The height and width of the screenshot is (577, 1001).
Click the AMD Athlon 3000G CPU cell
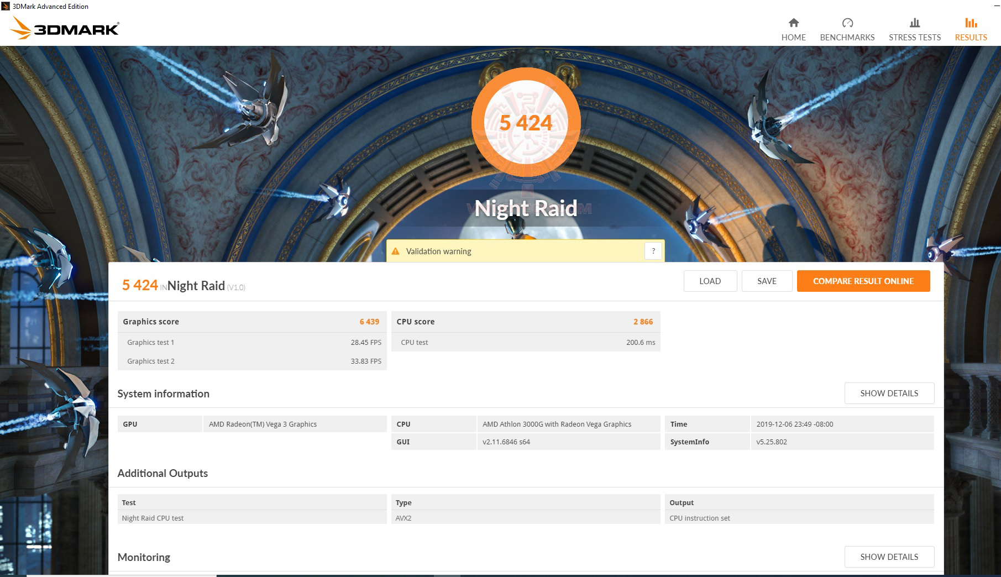click(569, 424)
